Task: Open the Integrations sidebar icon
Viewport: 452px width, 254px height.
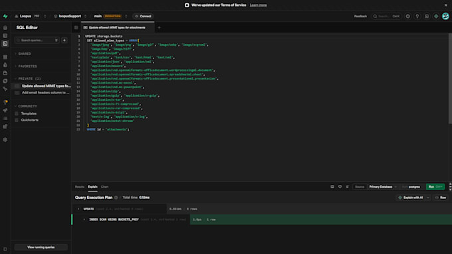Action: tap(5, 126)
